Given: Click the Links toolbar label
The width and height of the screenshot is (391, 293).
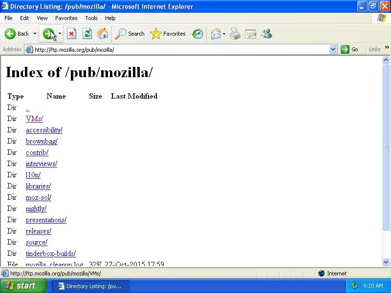Looking at the screenshot, I should (x=374, y=49).
